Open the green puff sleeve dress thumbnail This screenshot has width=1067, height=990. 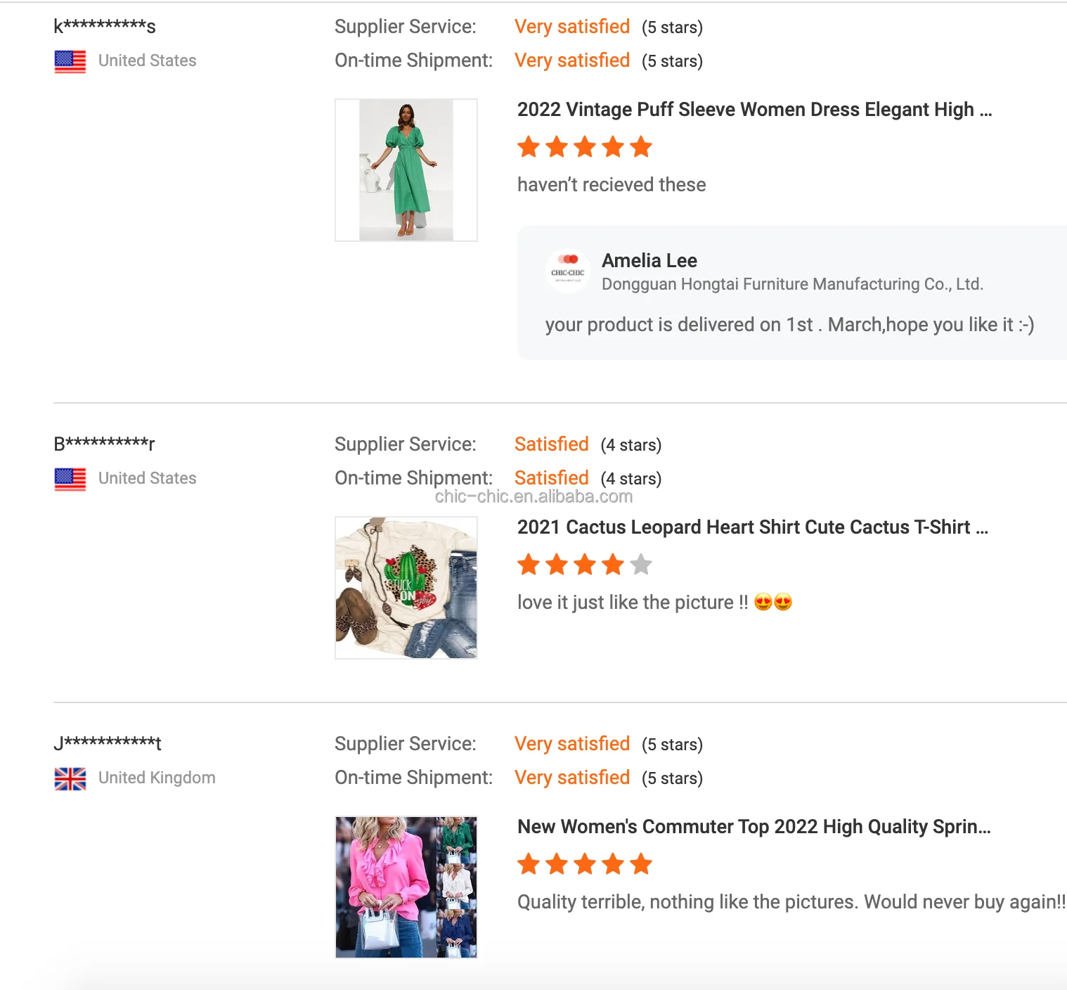click(x=406, y=170)
